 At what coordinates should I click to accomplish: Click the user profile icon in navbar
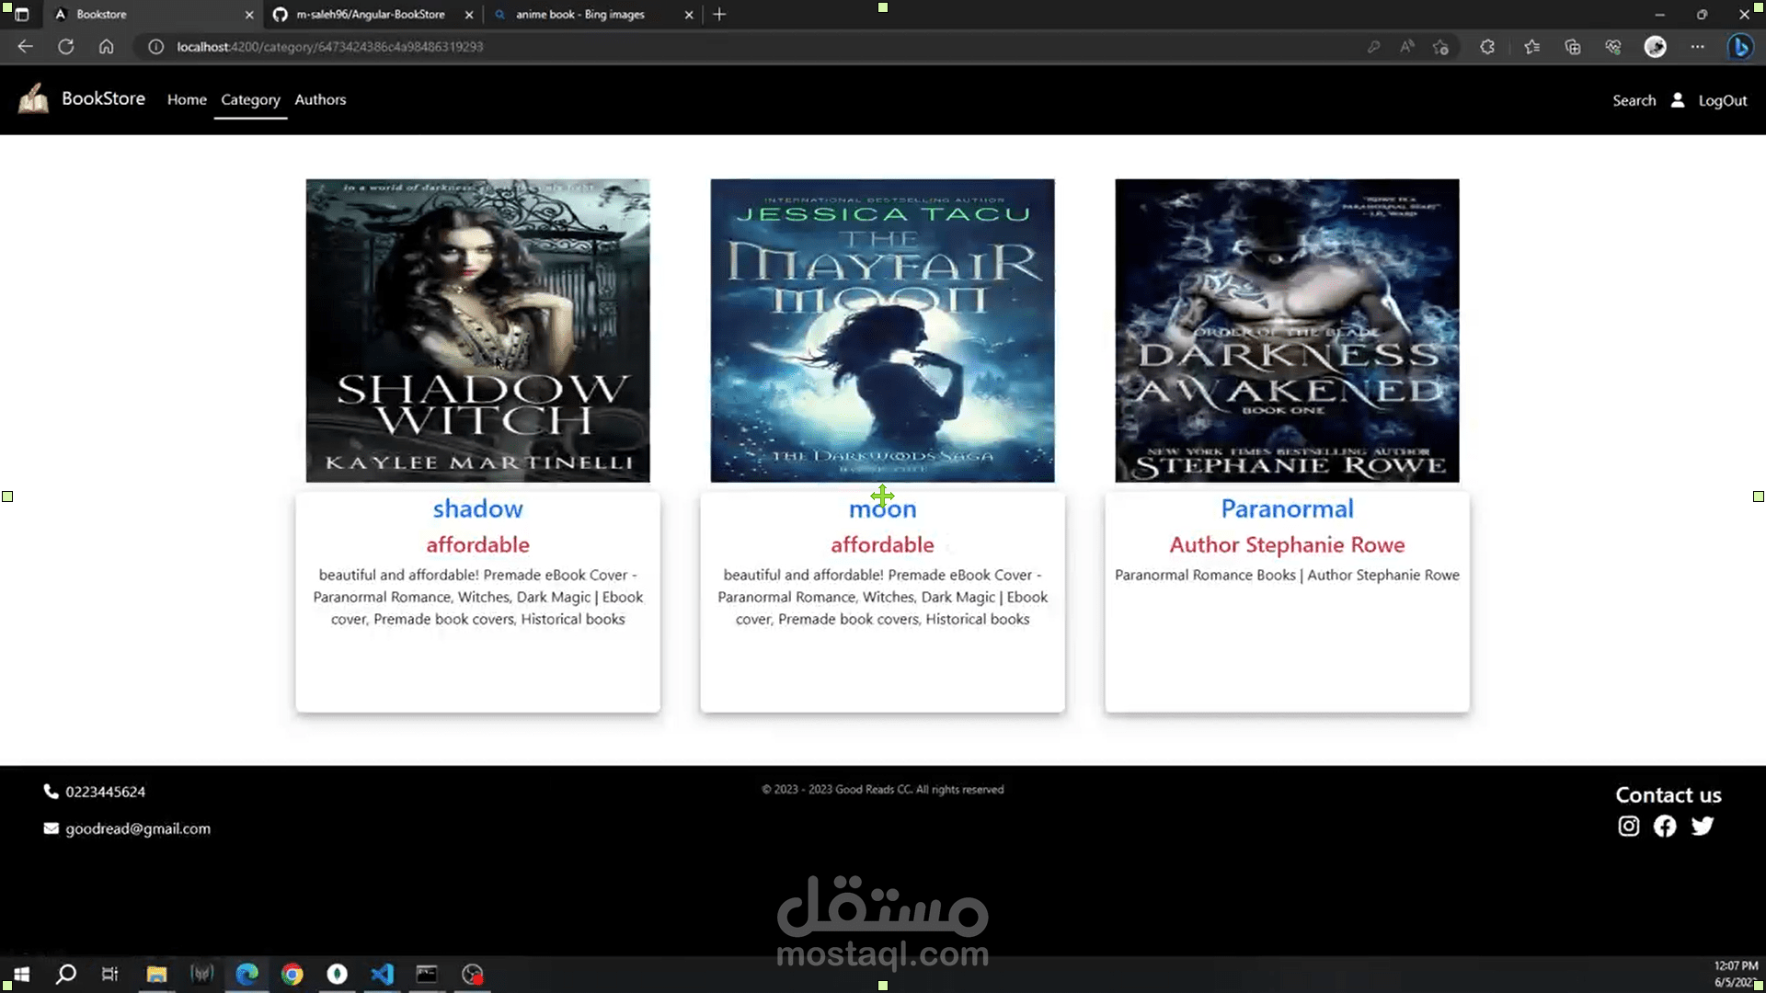tap(1678, 100)
